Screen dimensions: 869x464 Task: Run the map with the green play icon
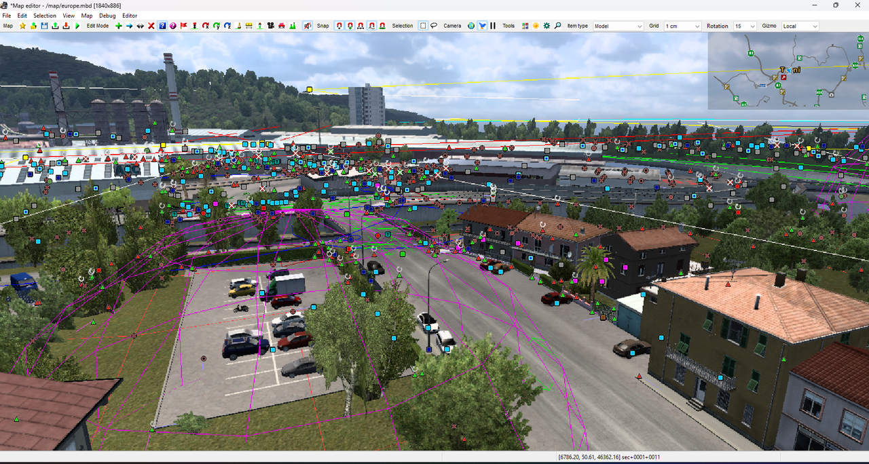tap(77, 26)
